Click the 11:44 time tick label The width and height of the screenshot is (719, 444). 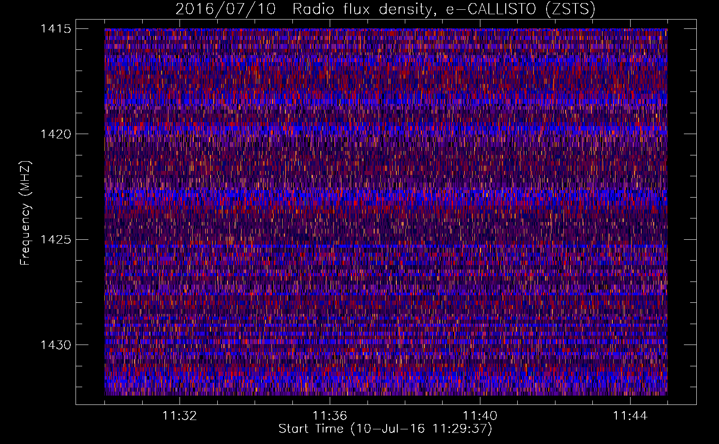pos(630,416)
